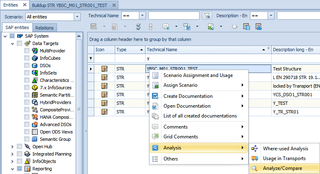Image resolution: width=320 pixels, height=174 pixels.
Task: Click the save layout toolbar icon
Action: pos(247,27)
